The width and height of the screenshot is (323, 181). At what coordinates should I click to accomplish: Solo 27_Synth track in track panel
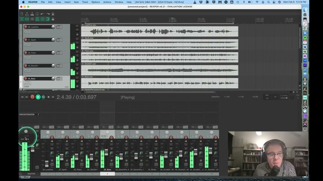[77, 43]
